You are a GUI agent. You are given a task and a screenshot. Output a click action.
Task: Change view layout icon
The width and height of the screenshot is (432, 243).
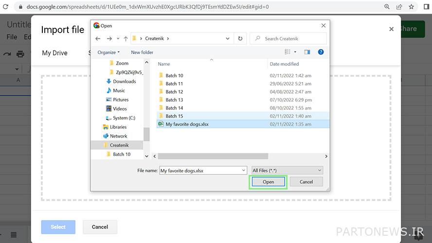click(288, 52)
